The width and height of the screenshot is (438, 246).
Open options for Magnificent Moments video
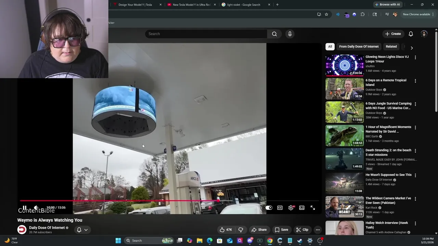(x=415, y=127)
